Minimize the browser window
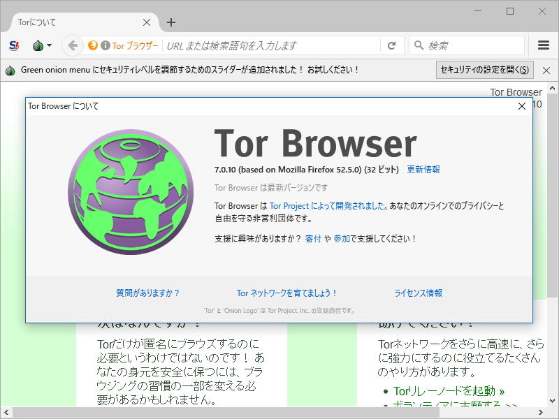Screen dimensions: 559x419 [x=478, y=11]
